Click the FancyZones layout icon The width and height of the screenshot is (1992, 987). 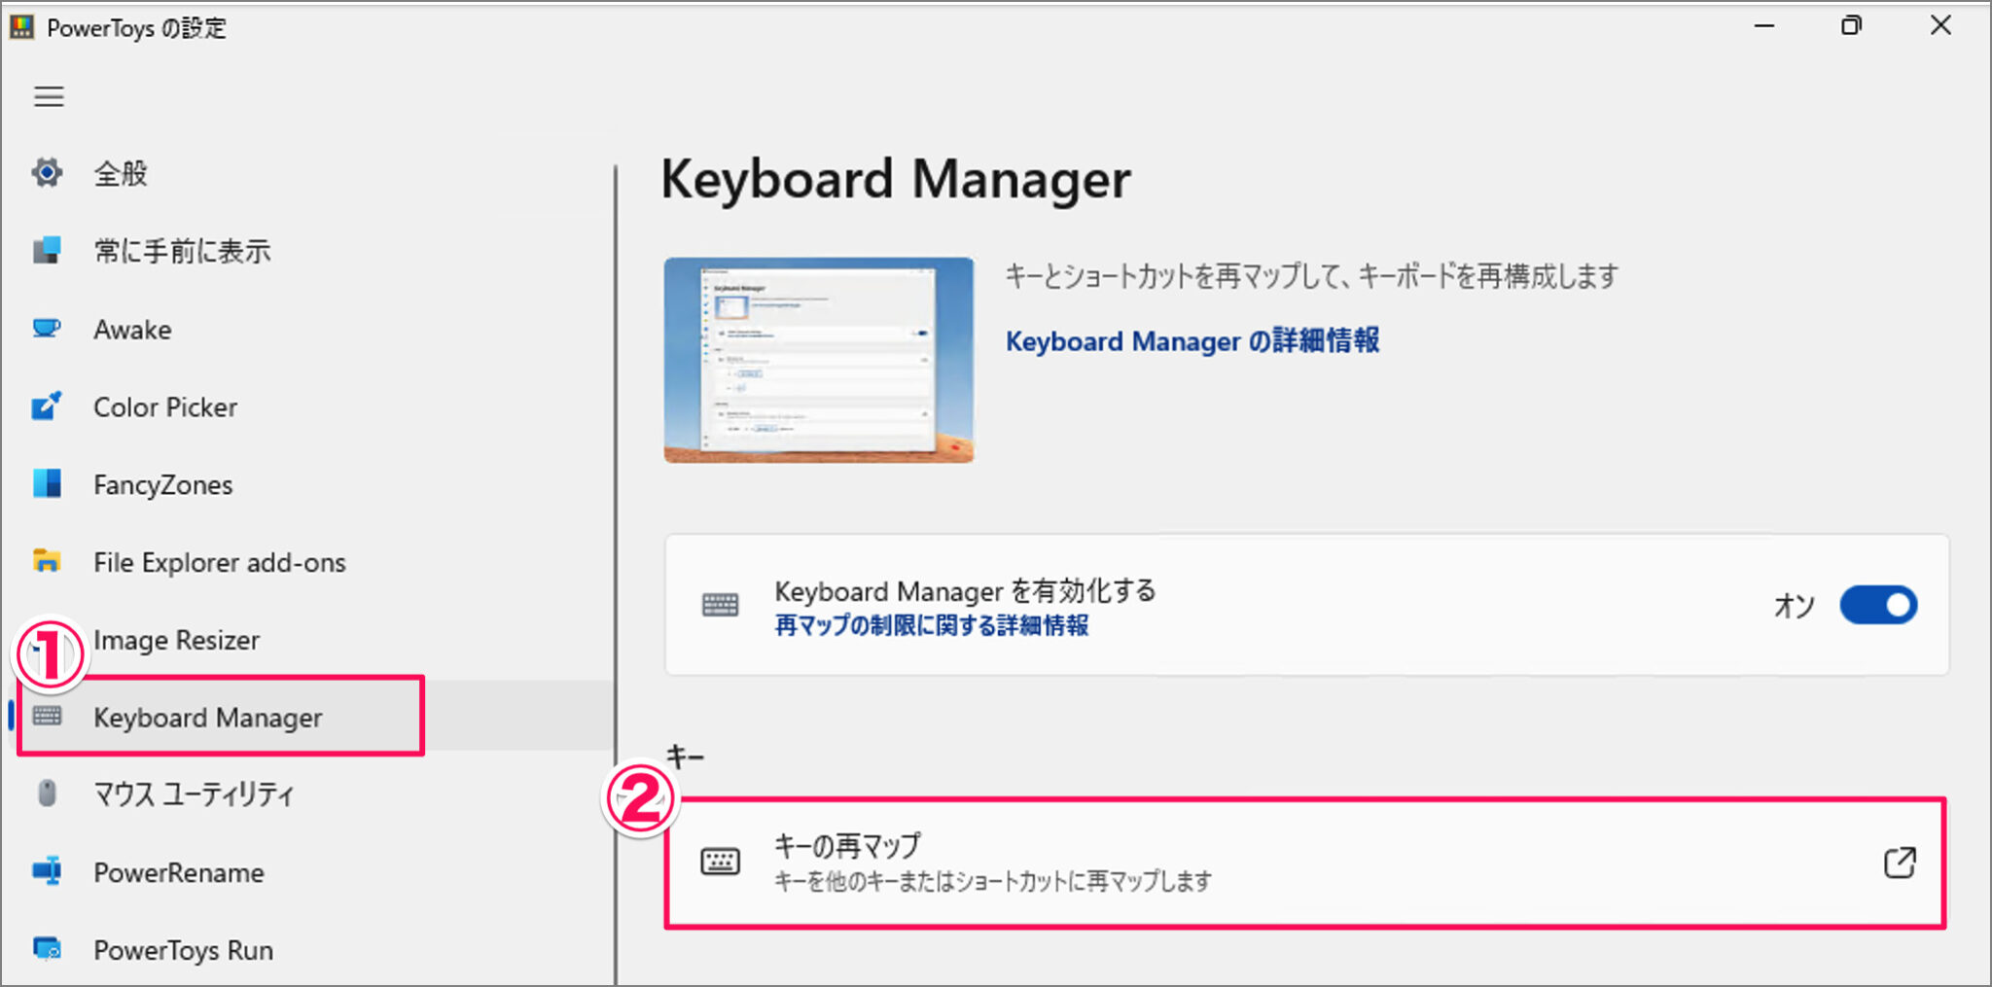pyautogui.click(x=47, y=483)
